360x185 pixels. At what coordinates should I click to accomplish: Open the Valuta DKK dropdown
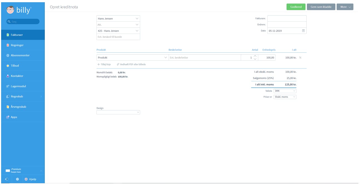tap(285, 91)
